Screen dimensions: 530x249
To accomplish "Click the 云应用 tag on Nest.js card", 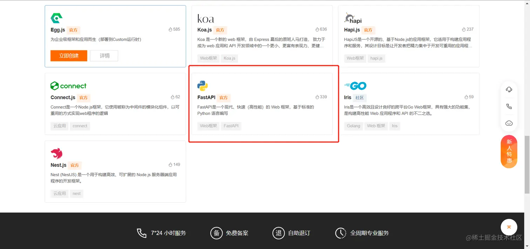I will [x=60, y=194].
